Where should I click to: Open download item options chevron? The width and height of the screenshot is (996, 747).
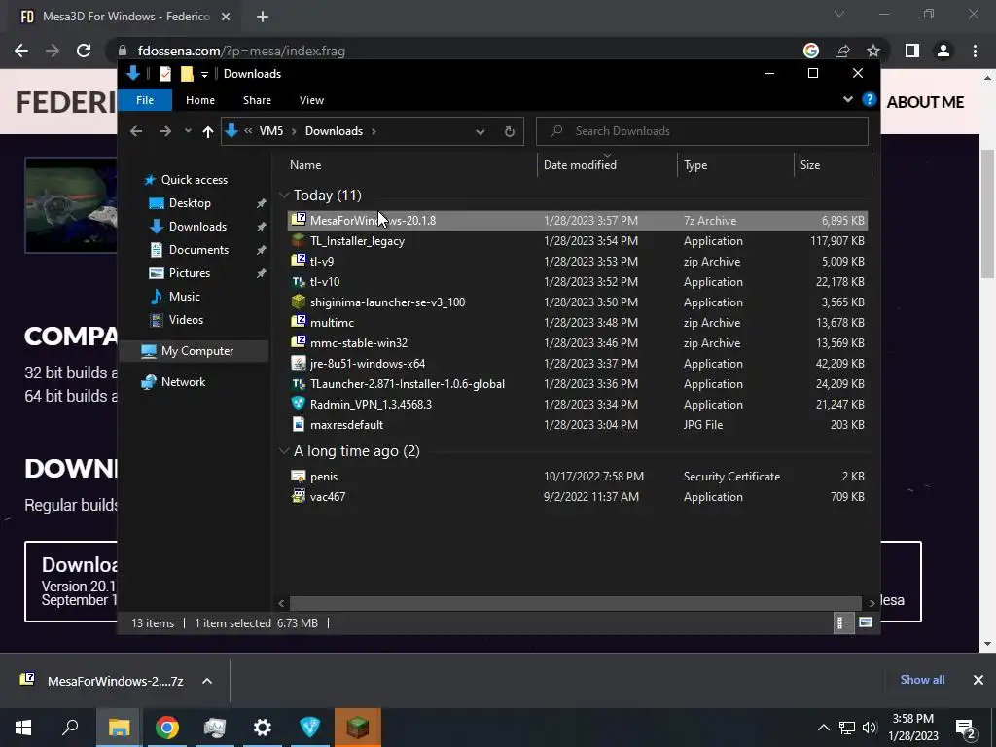(x=207, y=681)
